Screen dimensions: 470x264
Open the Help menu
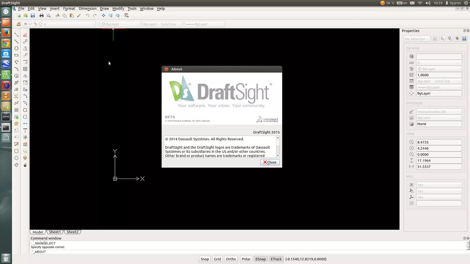[161, 9]
